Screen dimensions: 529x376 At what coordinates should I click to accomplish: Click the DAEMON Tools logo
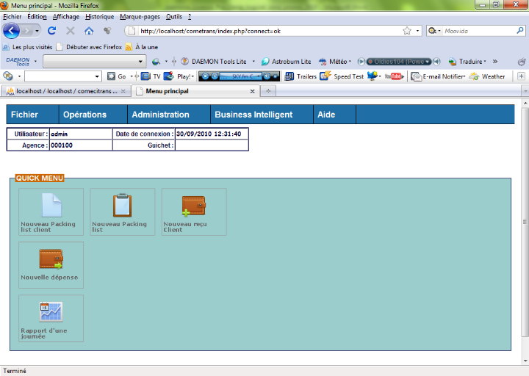point(18,62)
